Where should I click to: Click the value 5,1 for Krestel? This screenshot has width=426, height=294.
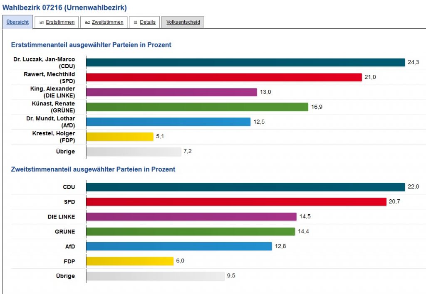click(160, 136)
